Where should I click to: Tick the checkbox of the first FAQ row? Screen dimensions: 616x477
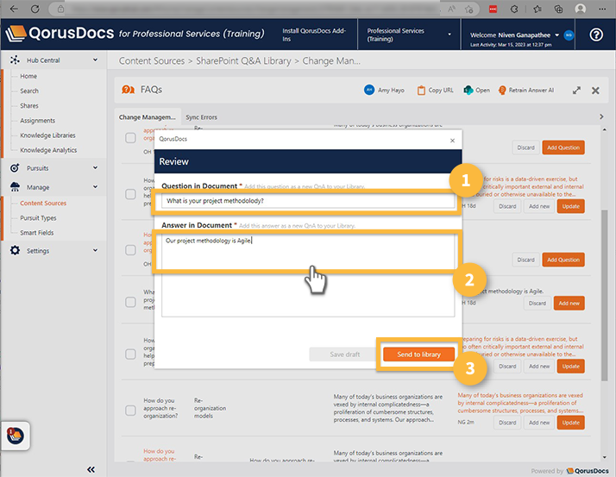coord(130,138)
